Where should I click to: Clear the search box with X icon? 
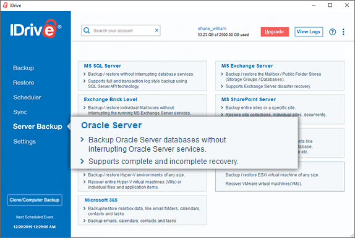(x=156, y=30)
